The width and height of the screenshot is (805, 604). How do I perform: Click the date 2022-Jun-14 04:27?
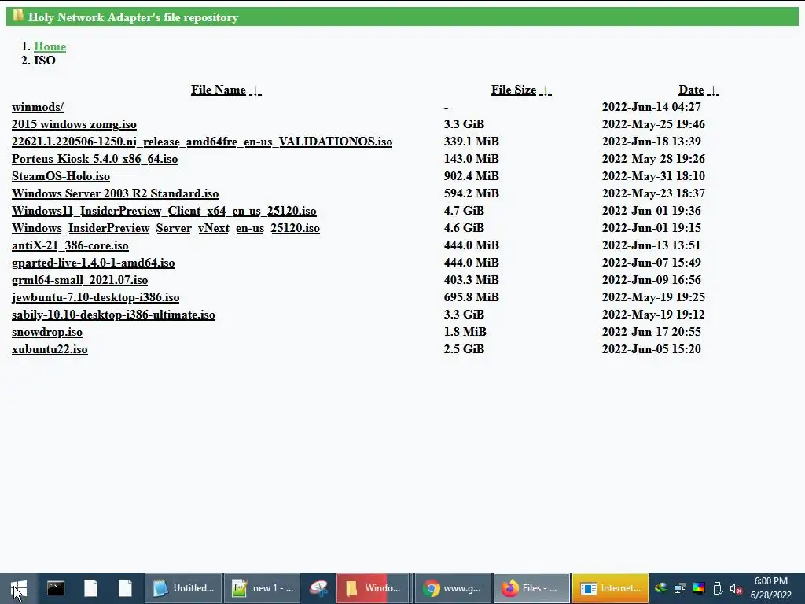651,107
